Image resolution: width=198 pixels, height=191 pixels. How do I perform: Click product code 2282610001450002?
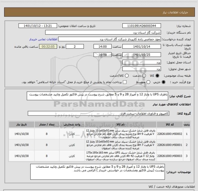coord(169,134)
